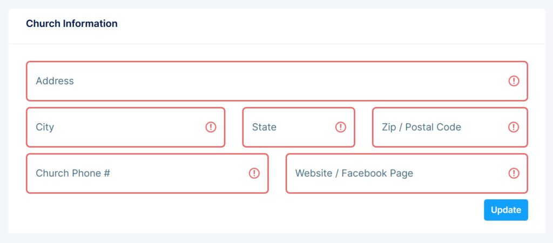553x243 pixels.
Task: Select the City text box
Action: tap(125, 127)
